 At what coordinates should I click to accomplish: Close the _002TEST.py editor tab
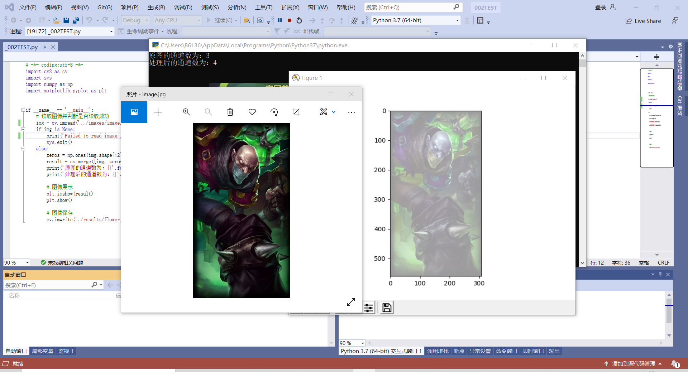point(53,47)
